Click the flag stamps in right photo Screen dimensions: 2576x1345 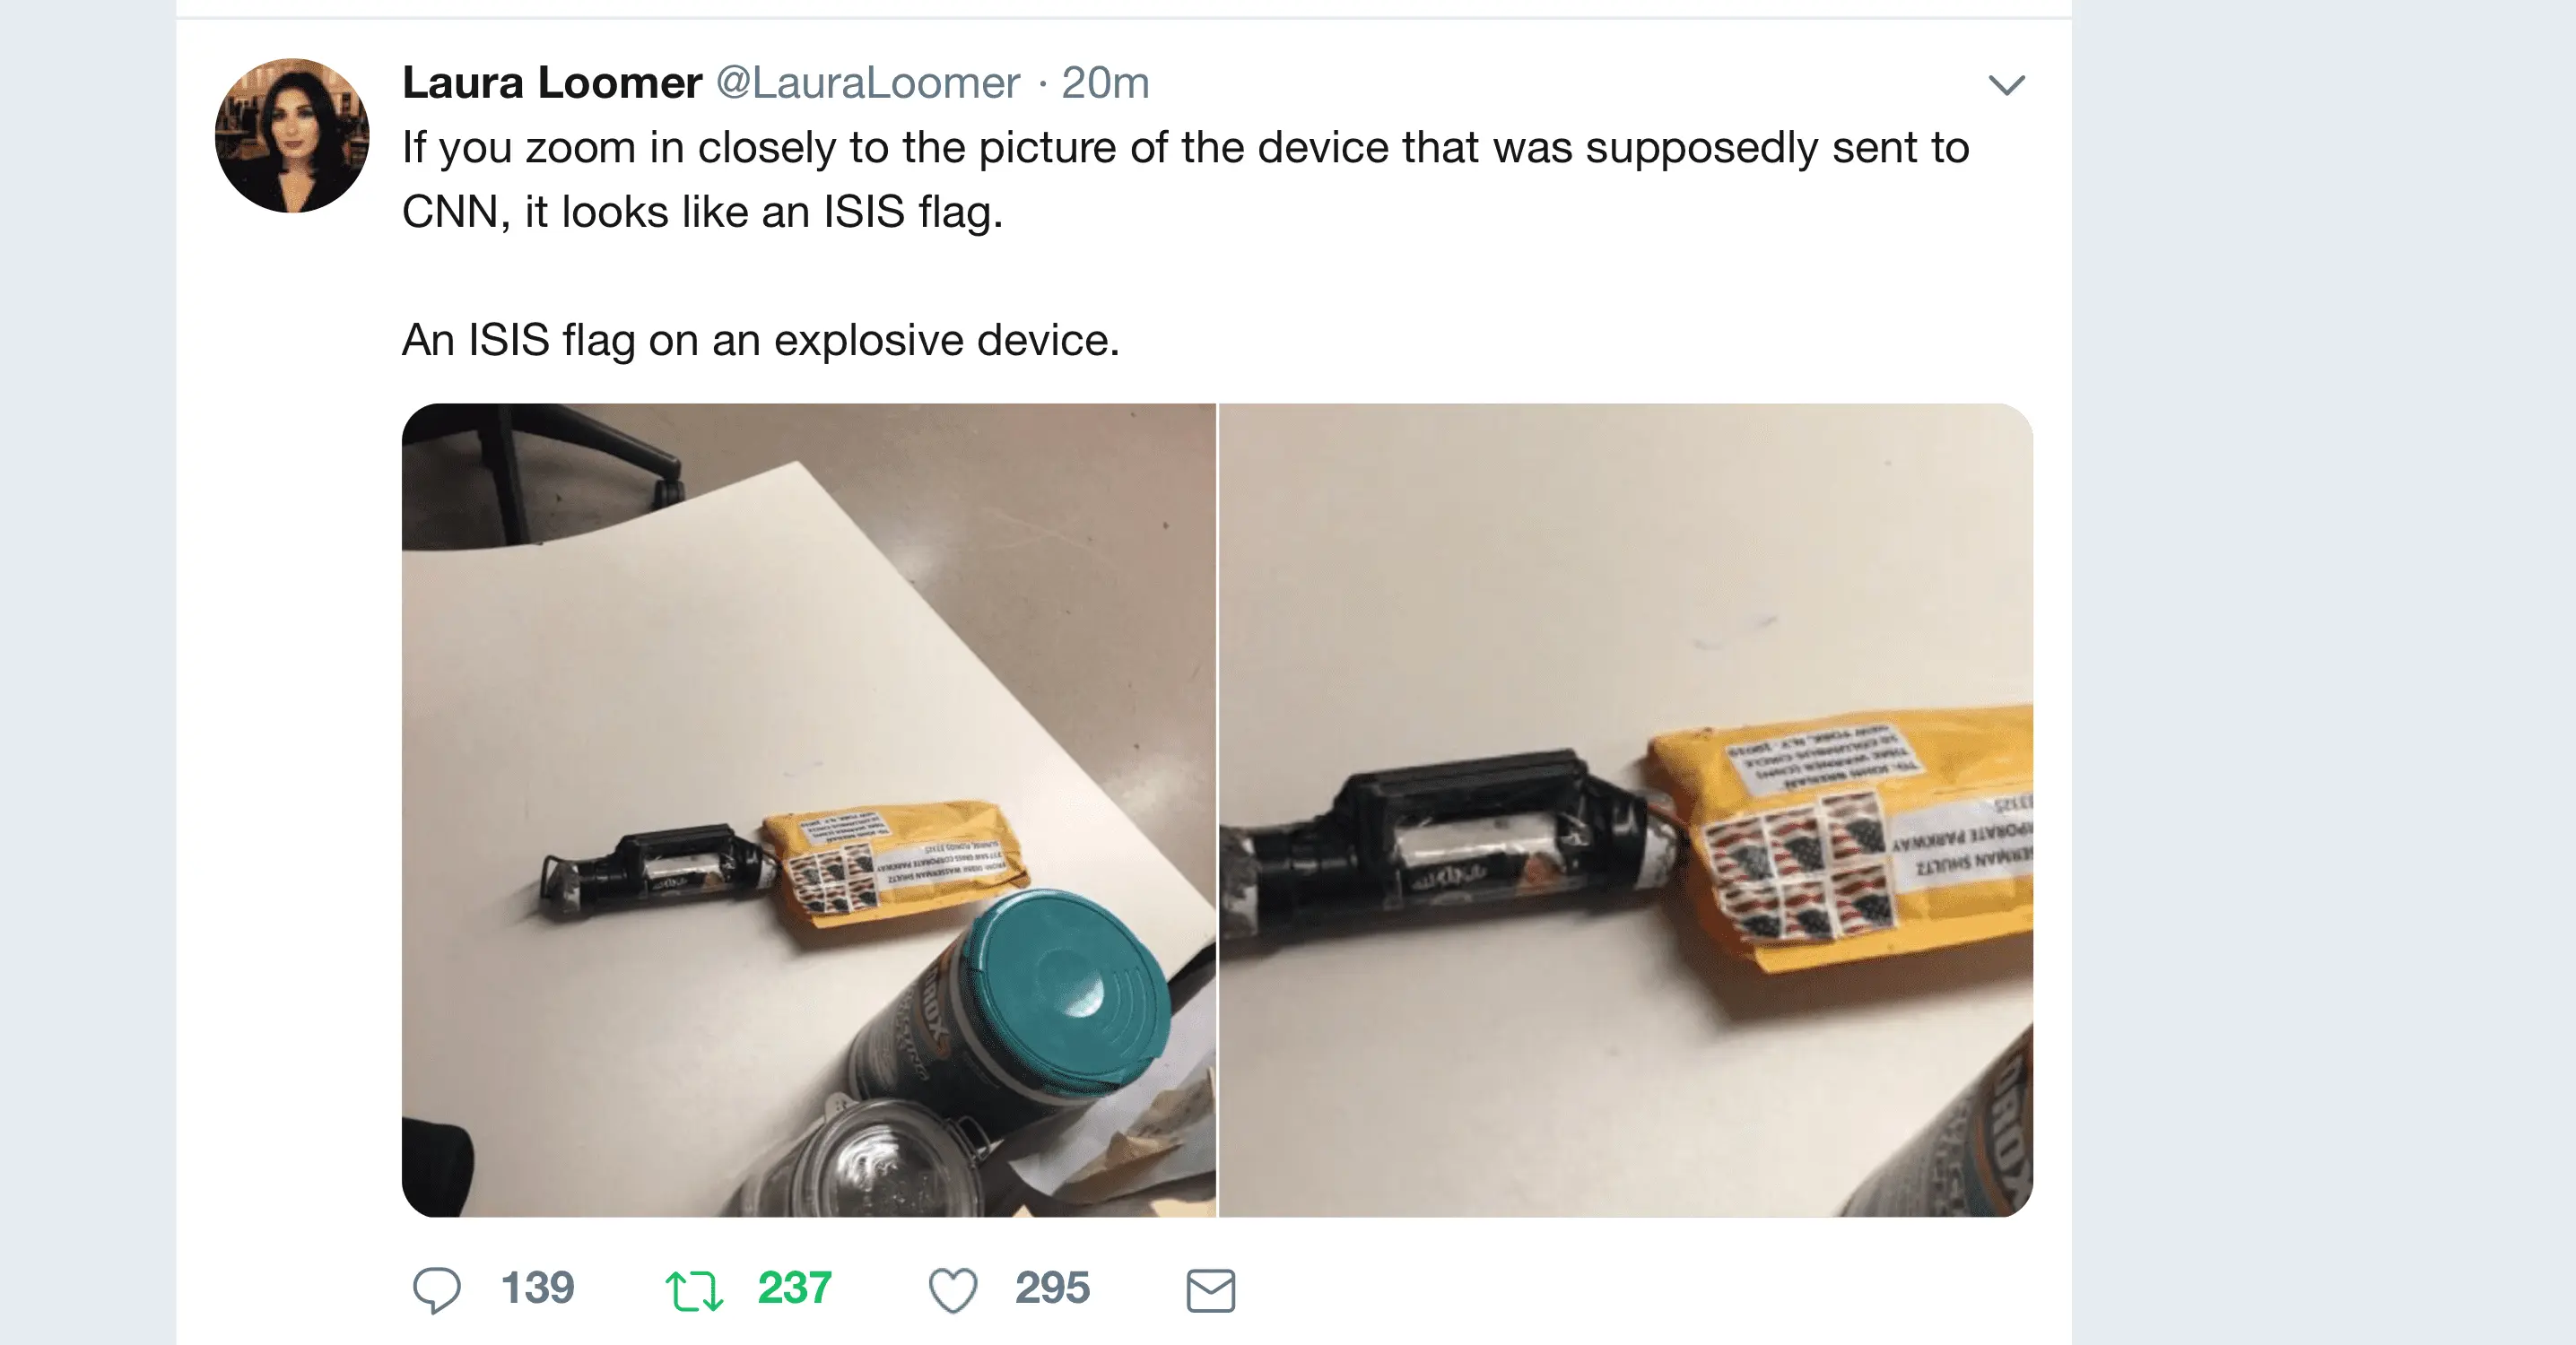coord(1797,867)
